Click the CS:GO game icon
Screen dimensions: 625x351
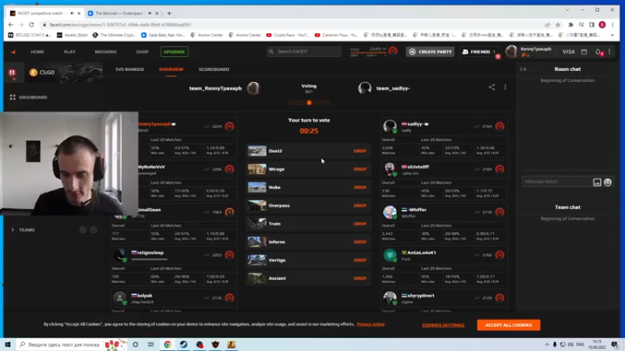(x=34, y=72)
